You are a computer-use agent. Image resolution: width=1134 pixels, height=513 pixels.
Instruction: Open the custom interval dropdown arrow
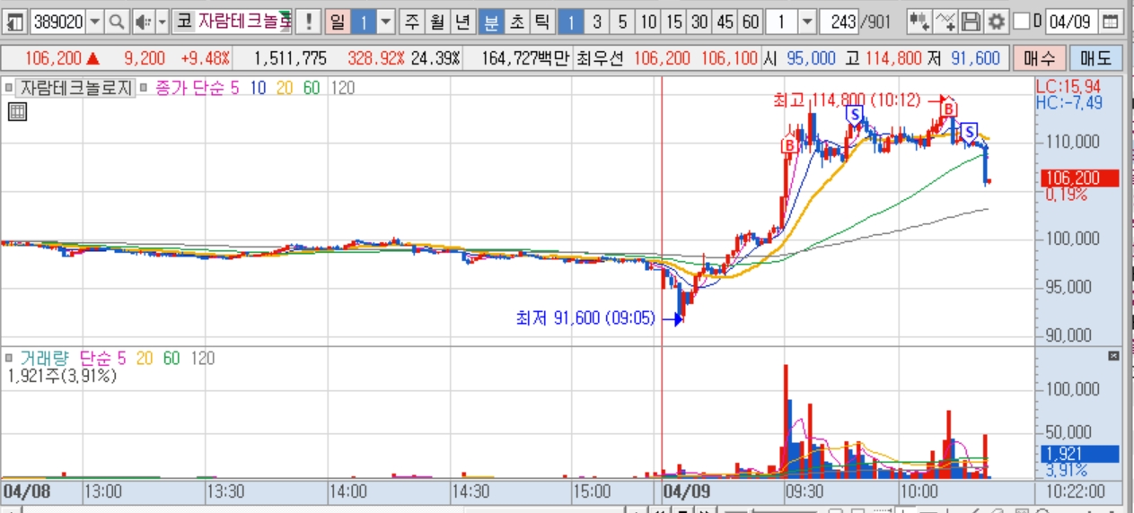tap(806, 21)
